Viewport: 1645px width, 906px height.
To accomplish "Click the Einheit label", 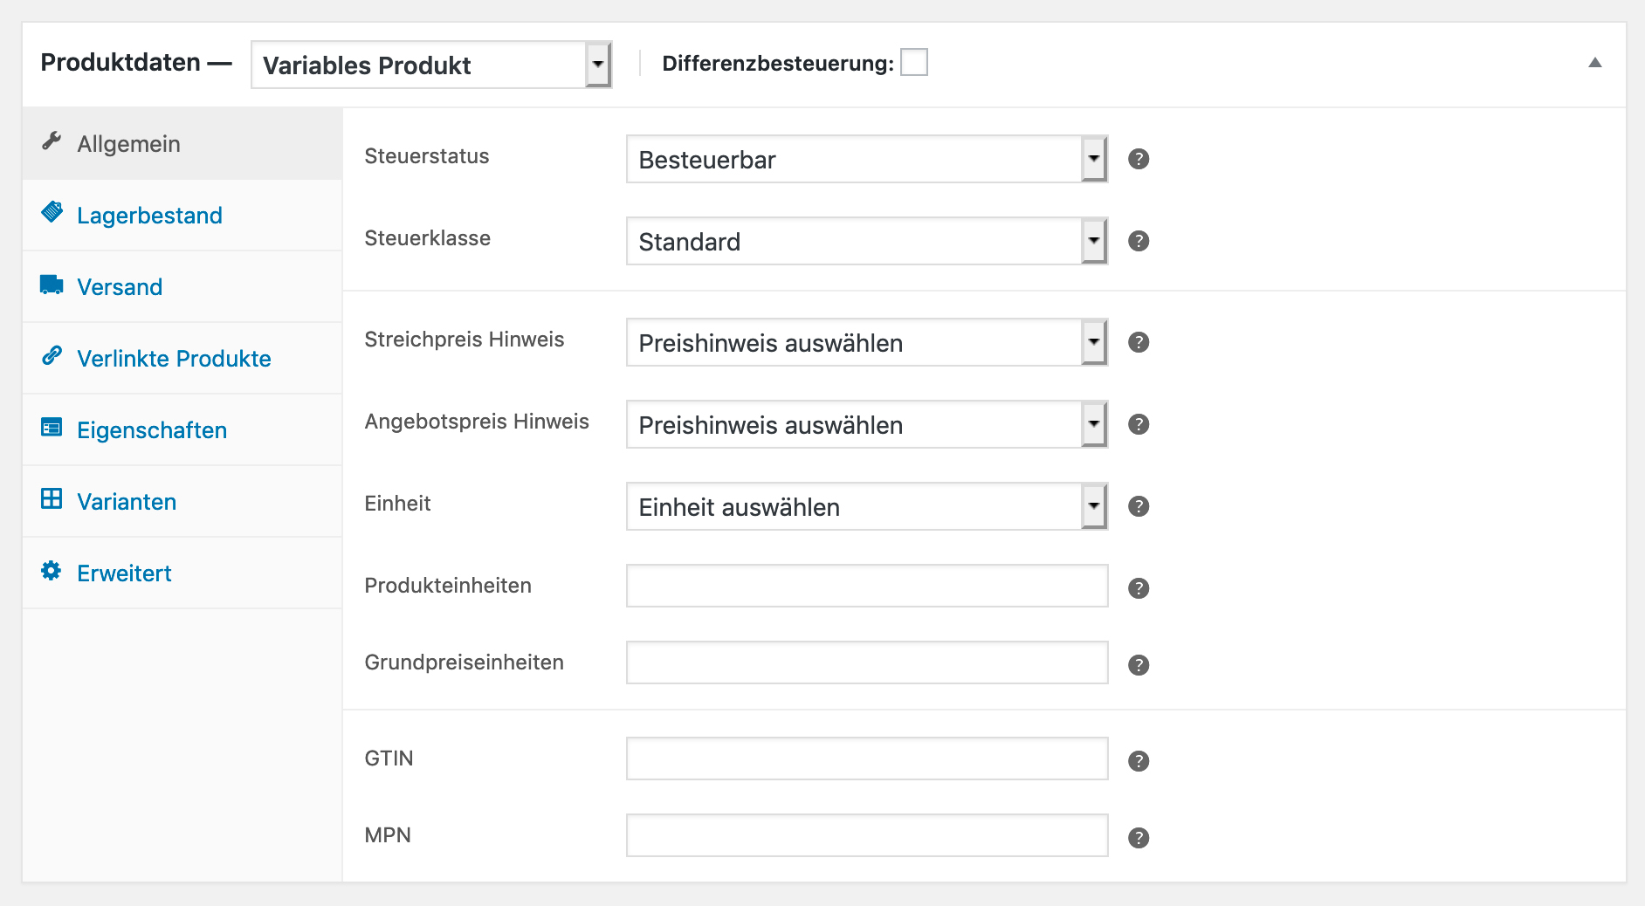I will (397, 504).
